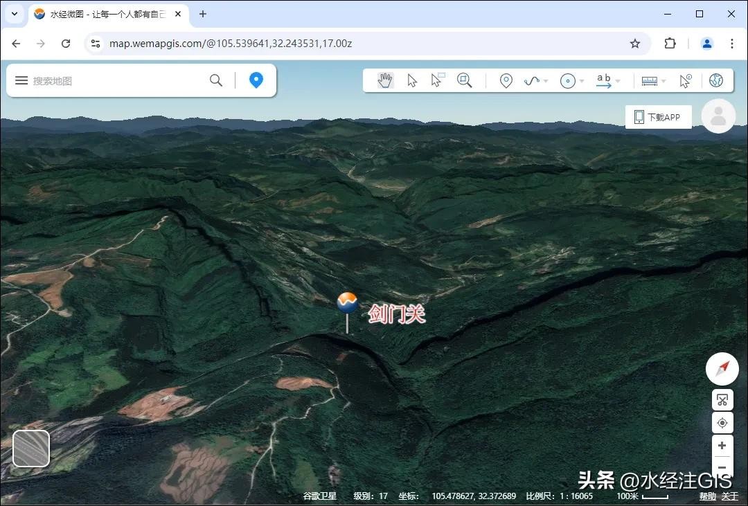Expand the line drawing tool dropdown
Viewport: 748px width, 506px height.
pyautogui.click(x=546, y=82)
